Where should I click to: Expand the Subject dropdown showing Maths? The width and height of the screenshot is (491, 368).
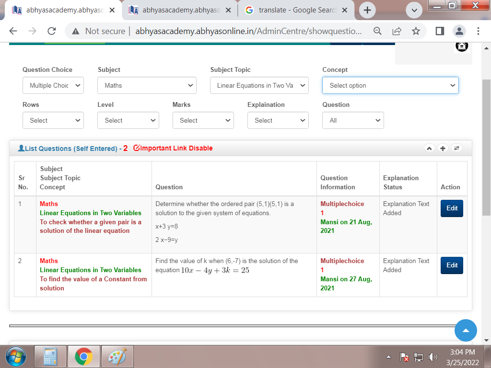tap(147, 85)
